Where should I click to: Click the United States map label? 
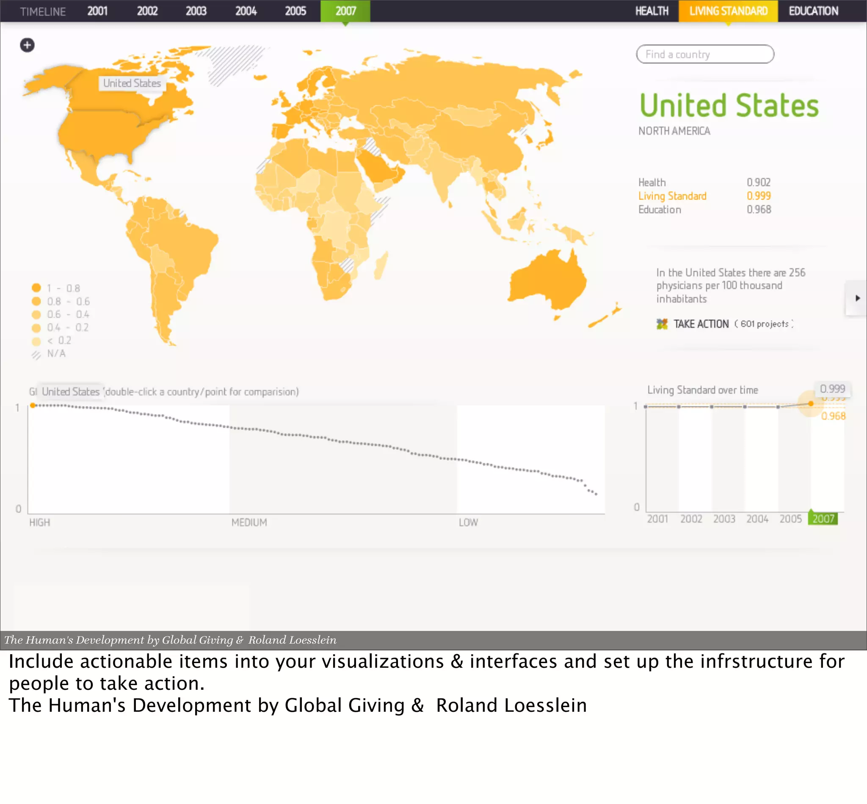coord(132,83)
